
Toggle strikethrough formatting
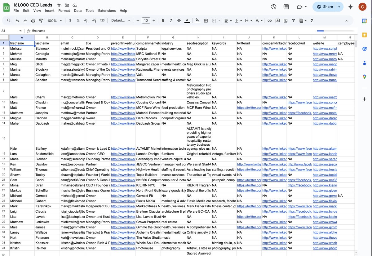click(x=179, y=20)
